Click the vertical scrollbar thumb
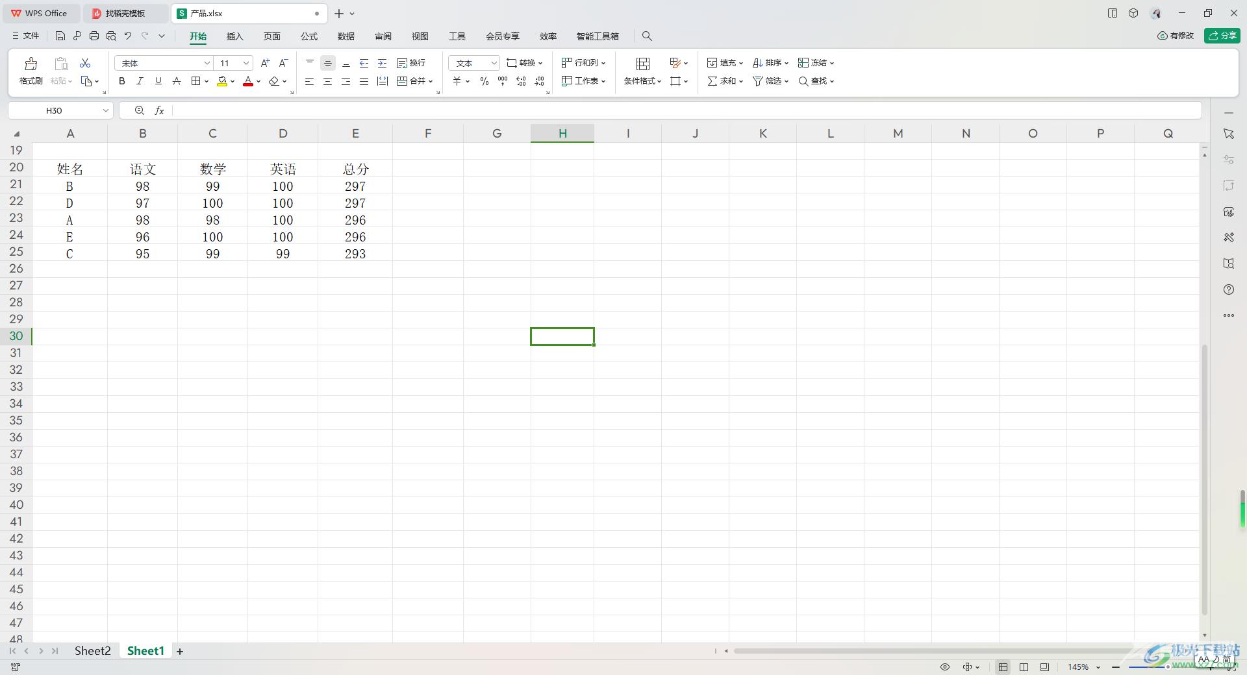This screenshot has height=675, width=1247. tap(1205, 480)
